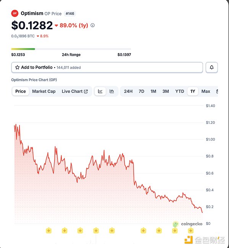The width and height of the screenshot is (229, 248).
Task: Select the 3M time range
Action: pyautogui.click(x=166, y=91)
